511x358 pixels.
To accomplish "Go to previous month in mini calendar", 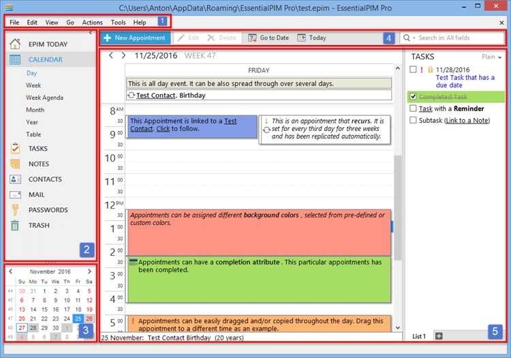I will [11, 271].
